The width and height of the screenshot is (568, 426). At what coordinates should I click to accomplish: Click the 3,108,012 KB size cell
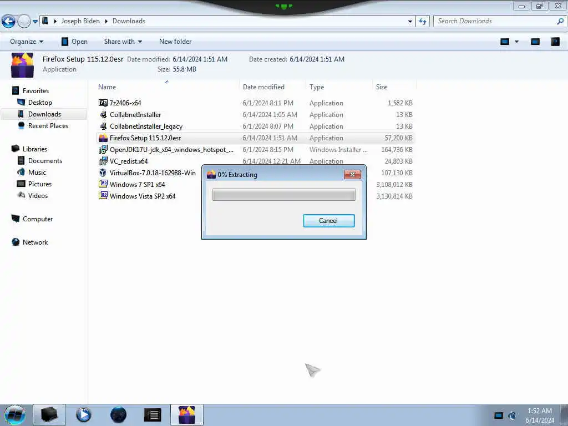click(394, 184)
